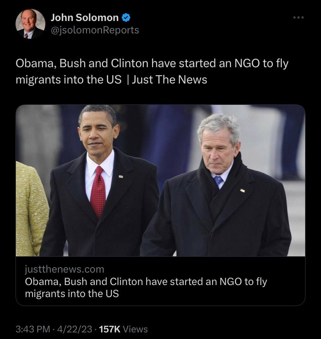The image size is (321, 339).
Task: Click the blue verified badge
Action: tap(126, 17)
